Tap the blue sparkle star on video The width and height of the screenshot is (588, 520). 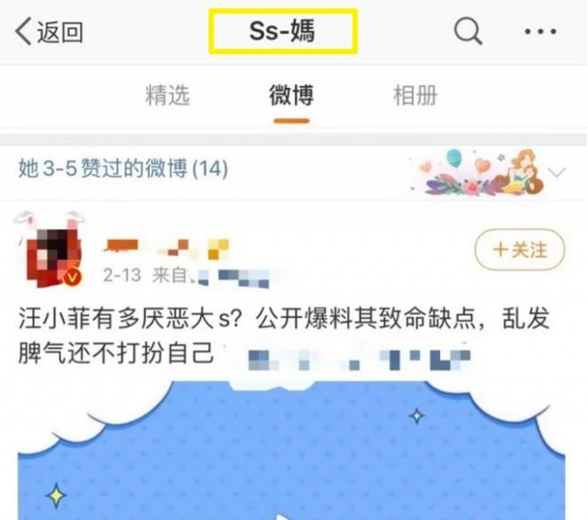416,416
